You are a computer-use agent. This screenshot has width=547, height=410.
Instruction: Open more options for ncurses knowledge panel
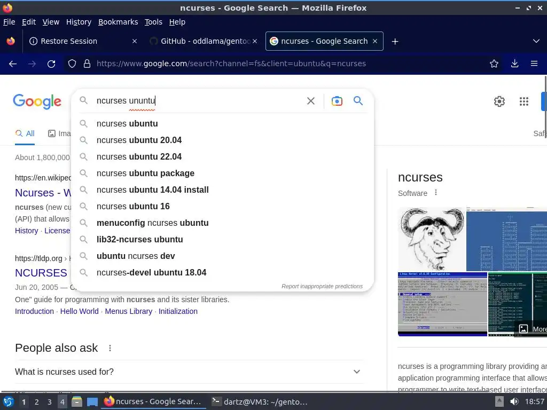(436, 192)
